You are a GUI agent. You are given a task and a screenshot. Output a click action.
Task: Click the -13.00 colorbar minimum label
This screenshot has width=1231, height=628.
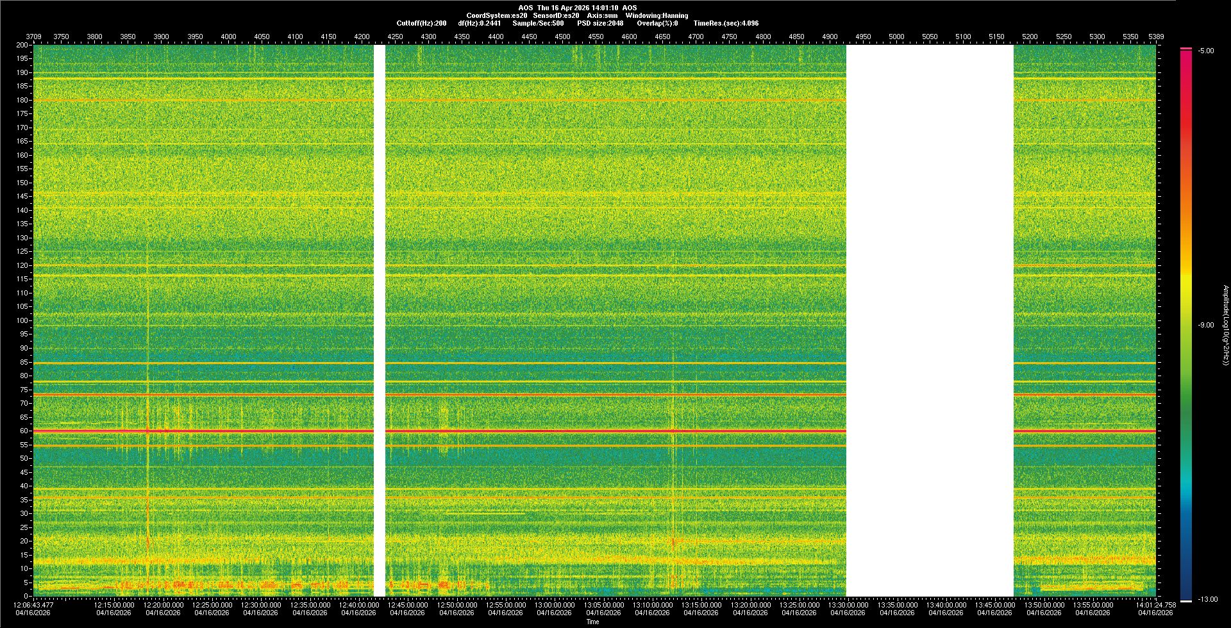pyautogui.click(x=1207, y=599)
